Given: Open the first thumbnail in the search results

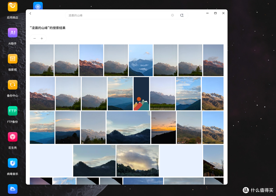Looking at the screenshot, I should pyautogui.click(x=42, y=60).
